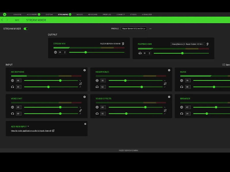Open profile options three-dot menu
Viewport: 230px width, 172px height.
click(x=150, y=29)
